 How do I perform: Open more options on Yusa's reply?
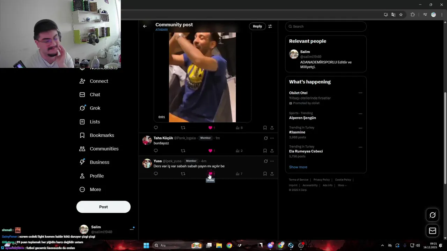[272, 161]
